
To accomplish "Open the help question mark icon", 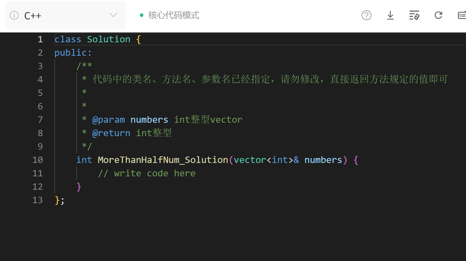I will (x=366, y=15).
